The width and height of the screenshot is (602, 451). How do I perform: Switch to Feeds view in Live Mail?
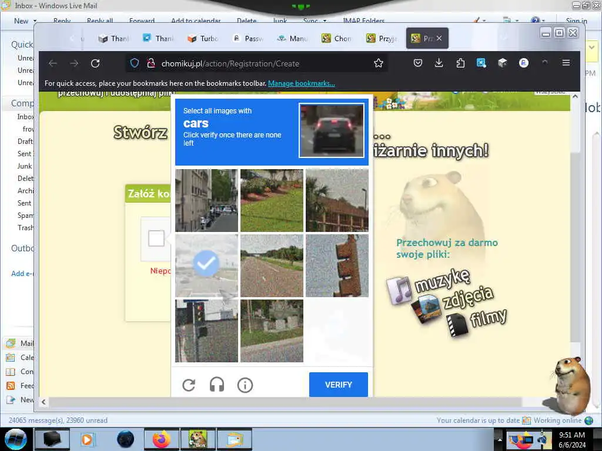21,386
